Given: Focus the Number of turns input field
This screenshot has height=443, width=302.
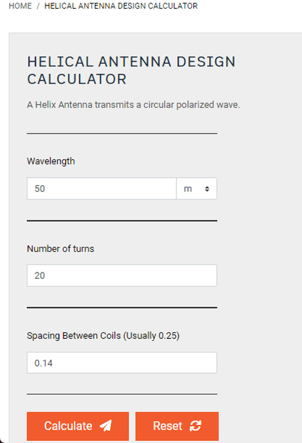Looking at the screenshot, I should coord(122,275).
